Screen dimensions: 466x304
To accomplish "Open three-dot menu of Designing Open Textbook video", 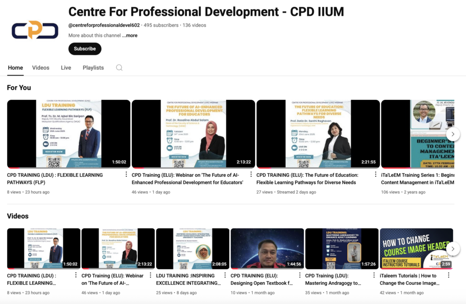I will coord(299,275).
